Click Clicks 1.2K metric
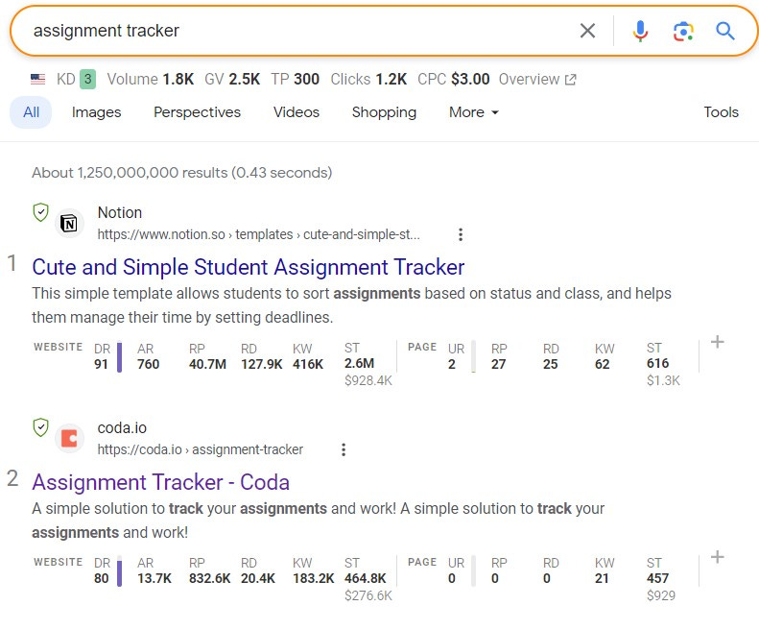Viewport: 759px width, 630px height. [368, 79]
